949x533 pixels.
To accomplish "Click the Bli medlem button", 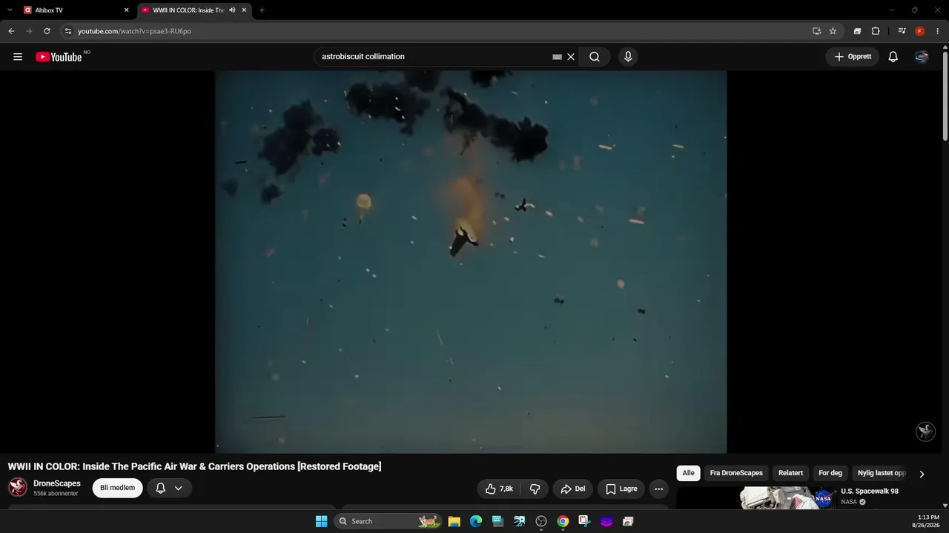I will [x=117, y=488].
